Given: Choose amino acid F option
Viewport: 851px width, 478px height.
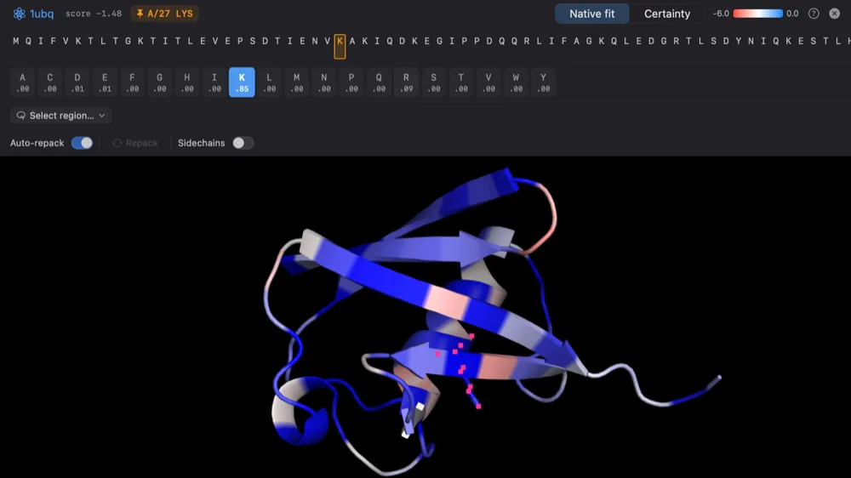Looking at the screenshot, I should 132,83.
